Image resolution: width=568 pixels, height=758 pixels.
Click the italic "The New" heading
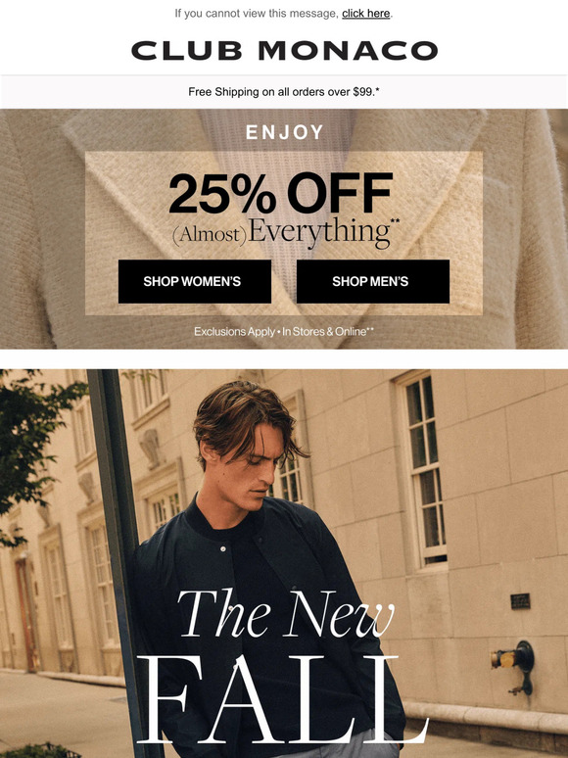point(286,614)
